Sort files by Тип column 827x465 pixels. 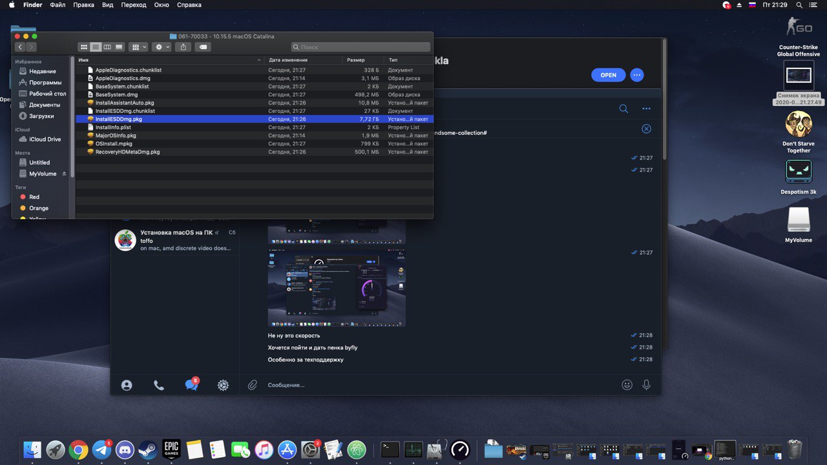408,60
